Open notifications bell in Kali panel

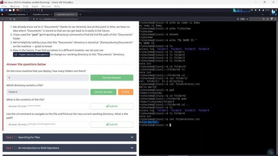260,10
